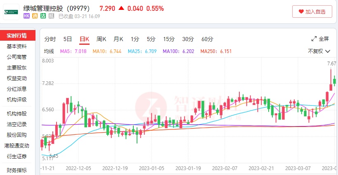Screen dimensions: 338x175
Task: Click the 7.67 high price marker
Action: point(332,64)
